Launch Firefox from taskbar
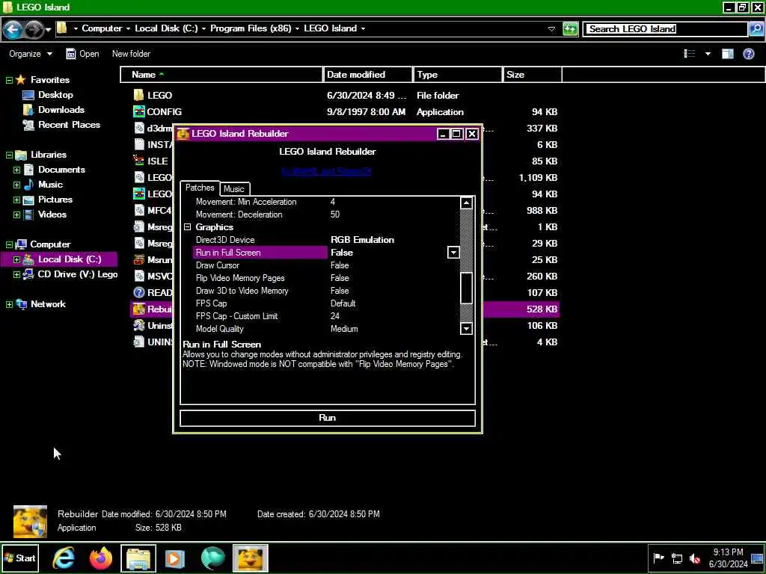Image resolution: width=766 pixels, height=574 pixels. pos(101,558)
